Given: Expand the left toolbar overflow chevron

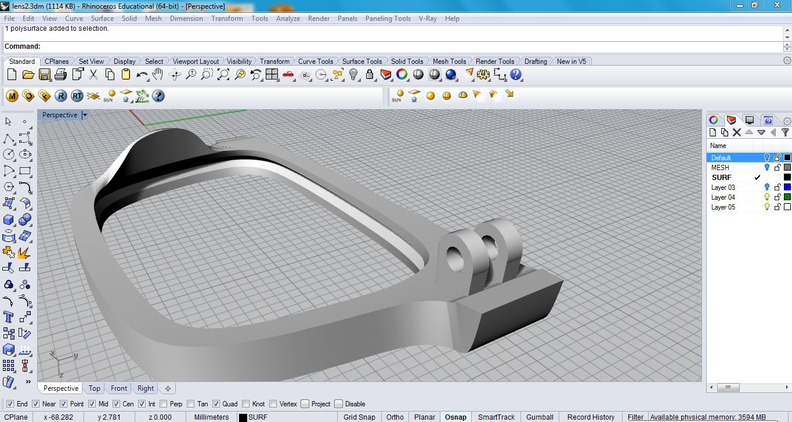Looking at the screenshot, I should pos(28,381).
